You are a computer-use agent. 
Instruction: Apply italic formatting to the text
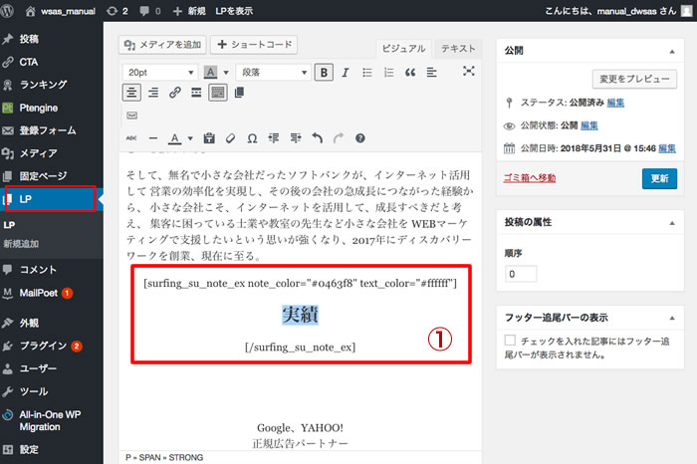[x=346, y=72]
